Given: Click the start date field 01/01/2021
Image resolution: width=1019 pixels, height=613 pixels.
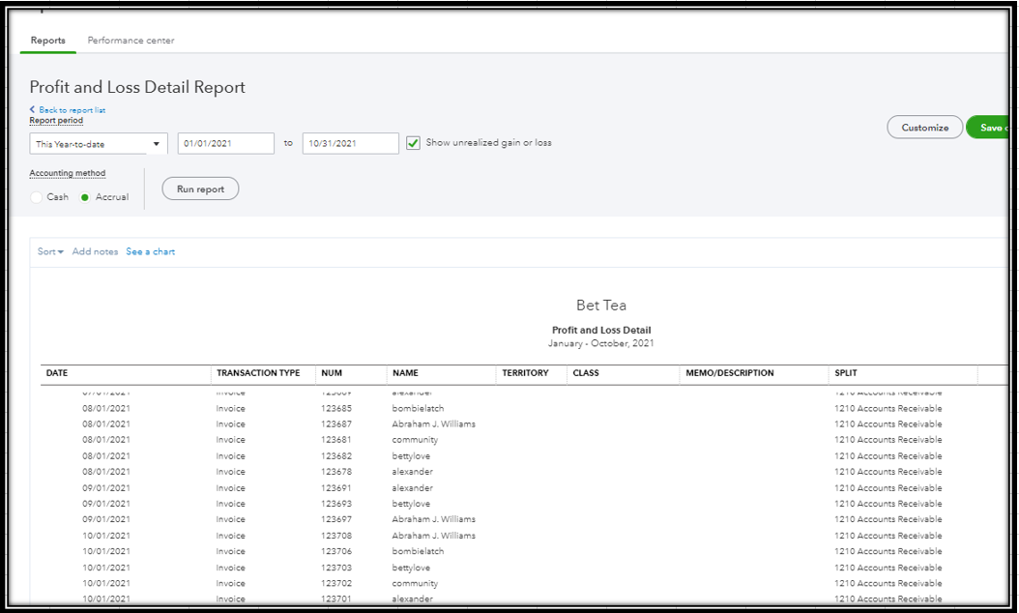Looking at the screenshot, I should 225,144.
